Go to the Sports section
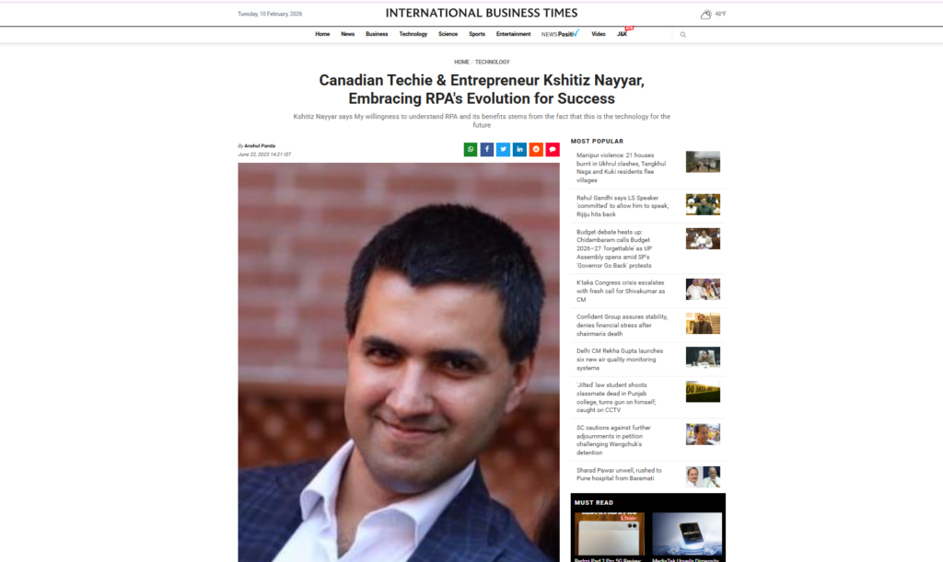 click(x=477, y=34)
